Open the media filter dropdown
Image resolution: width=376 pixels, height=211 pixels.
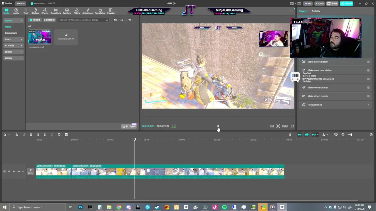[x=131, y=20]
